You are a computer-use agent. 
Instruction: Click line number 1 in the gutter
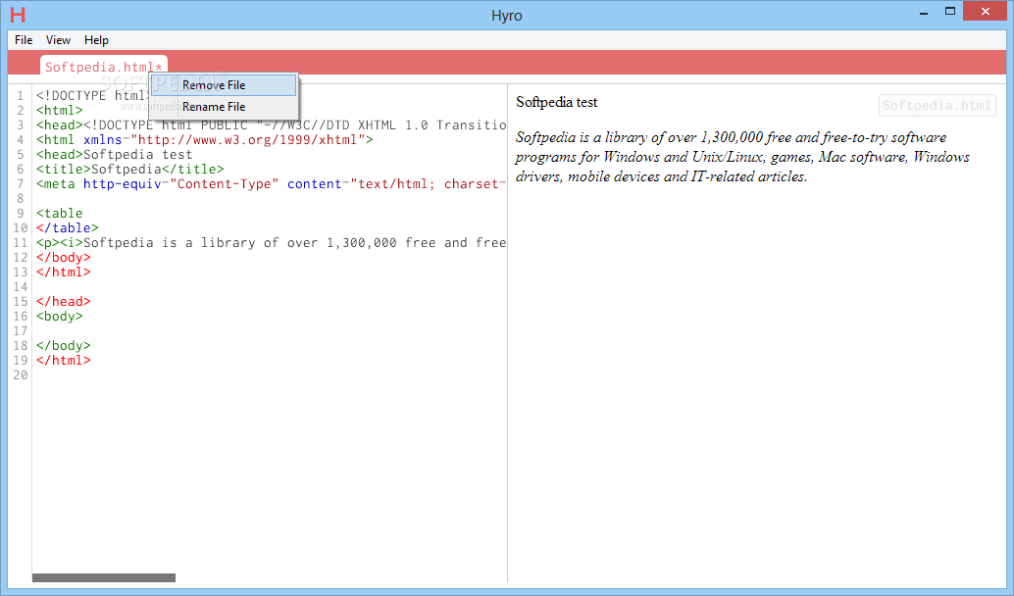20,96
